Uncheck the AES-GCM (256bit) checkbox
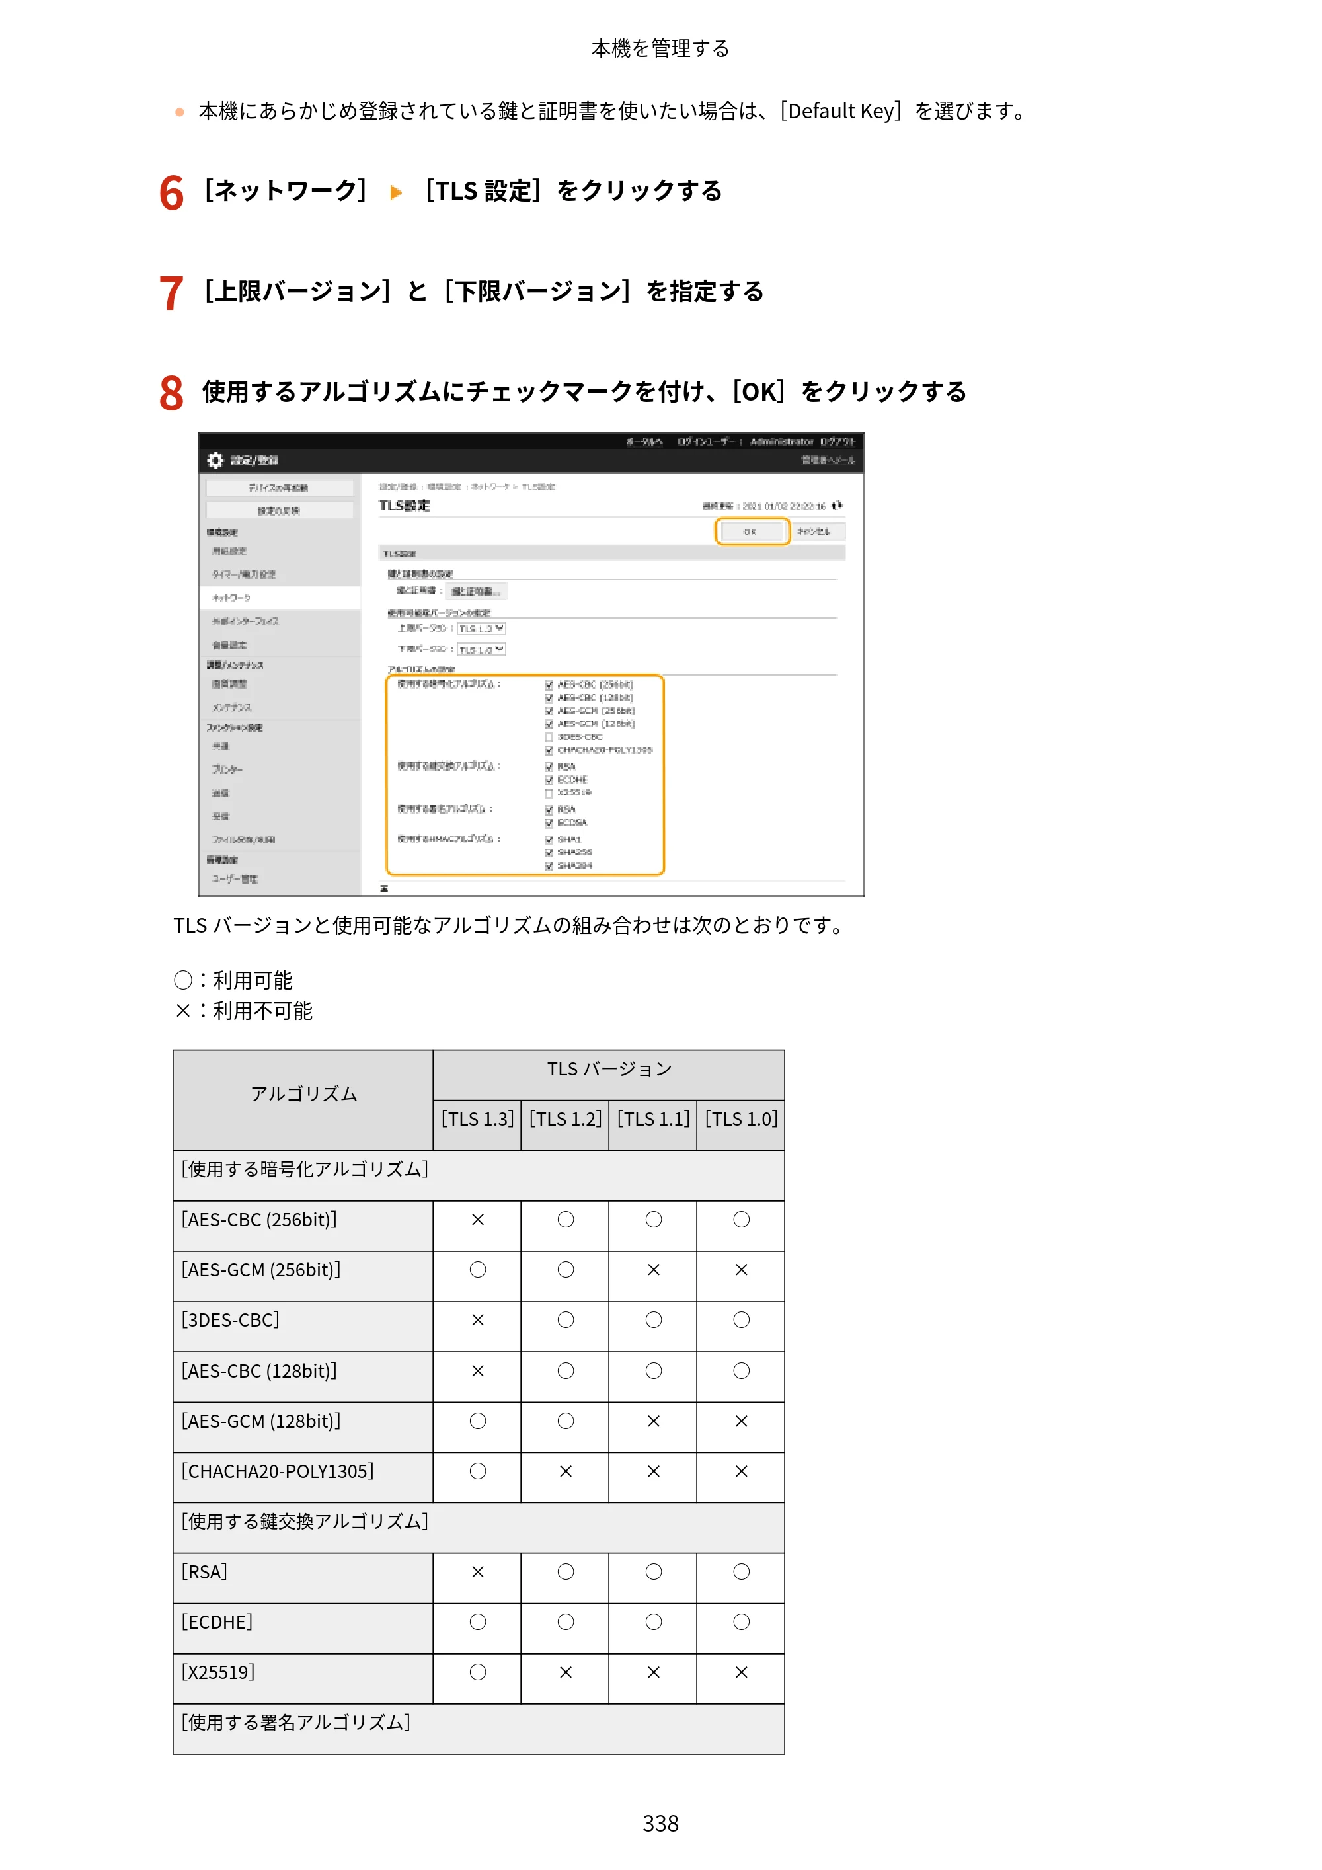1322x1870 pixels. [x=549, y=711]
